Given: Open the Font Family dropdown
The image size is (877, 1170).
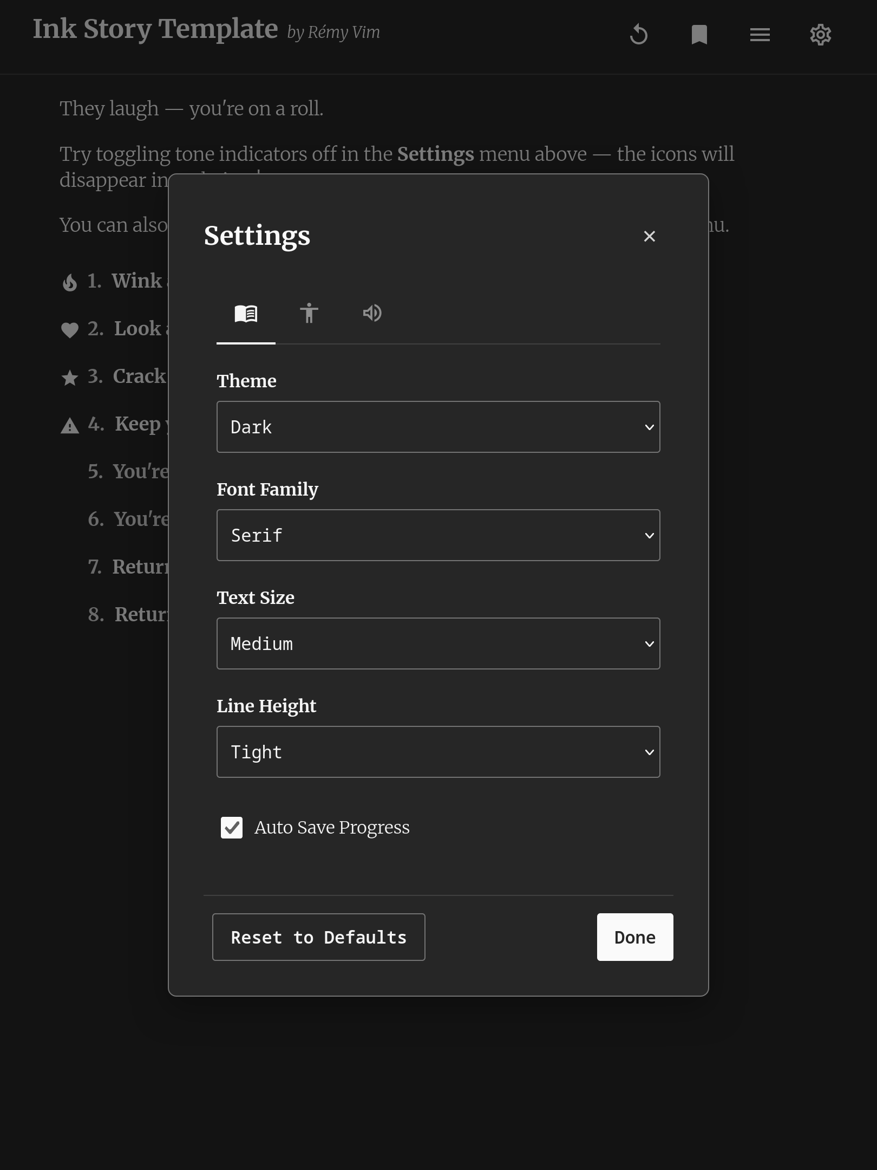Looking at the screenshot, I should tap(439, 535).
